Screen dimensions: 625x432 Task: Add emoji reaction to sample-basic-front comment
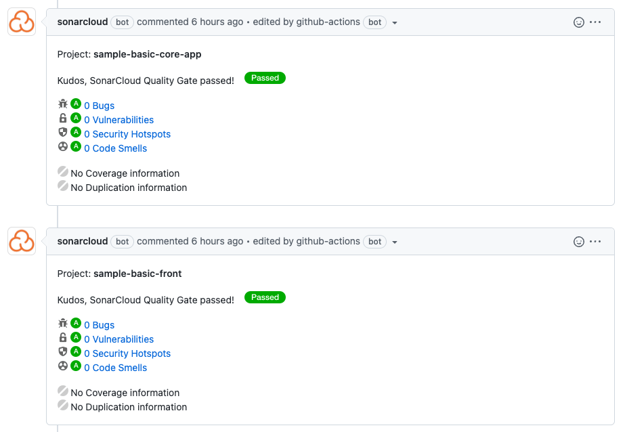point(579,242)
